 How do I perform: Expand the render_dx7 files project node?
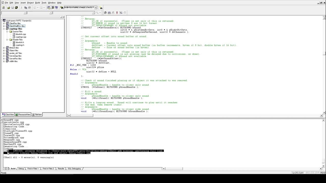[x=4, y=53]
